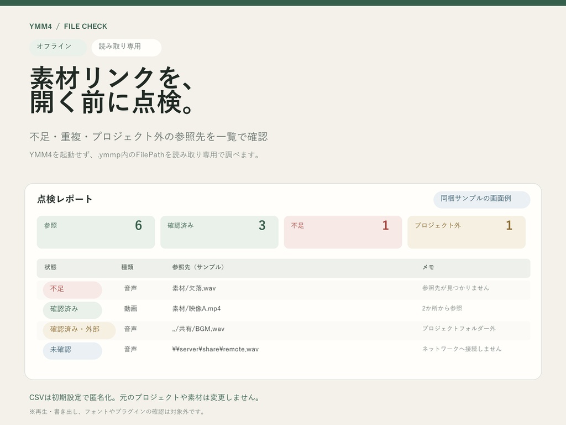Click the 確認済み・外部 status badge
Screen dimensions: 566x425
[79, 330]
